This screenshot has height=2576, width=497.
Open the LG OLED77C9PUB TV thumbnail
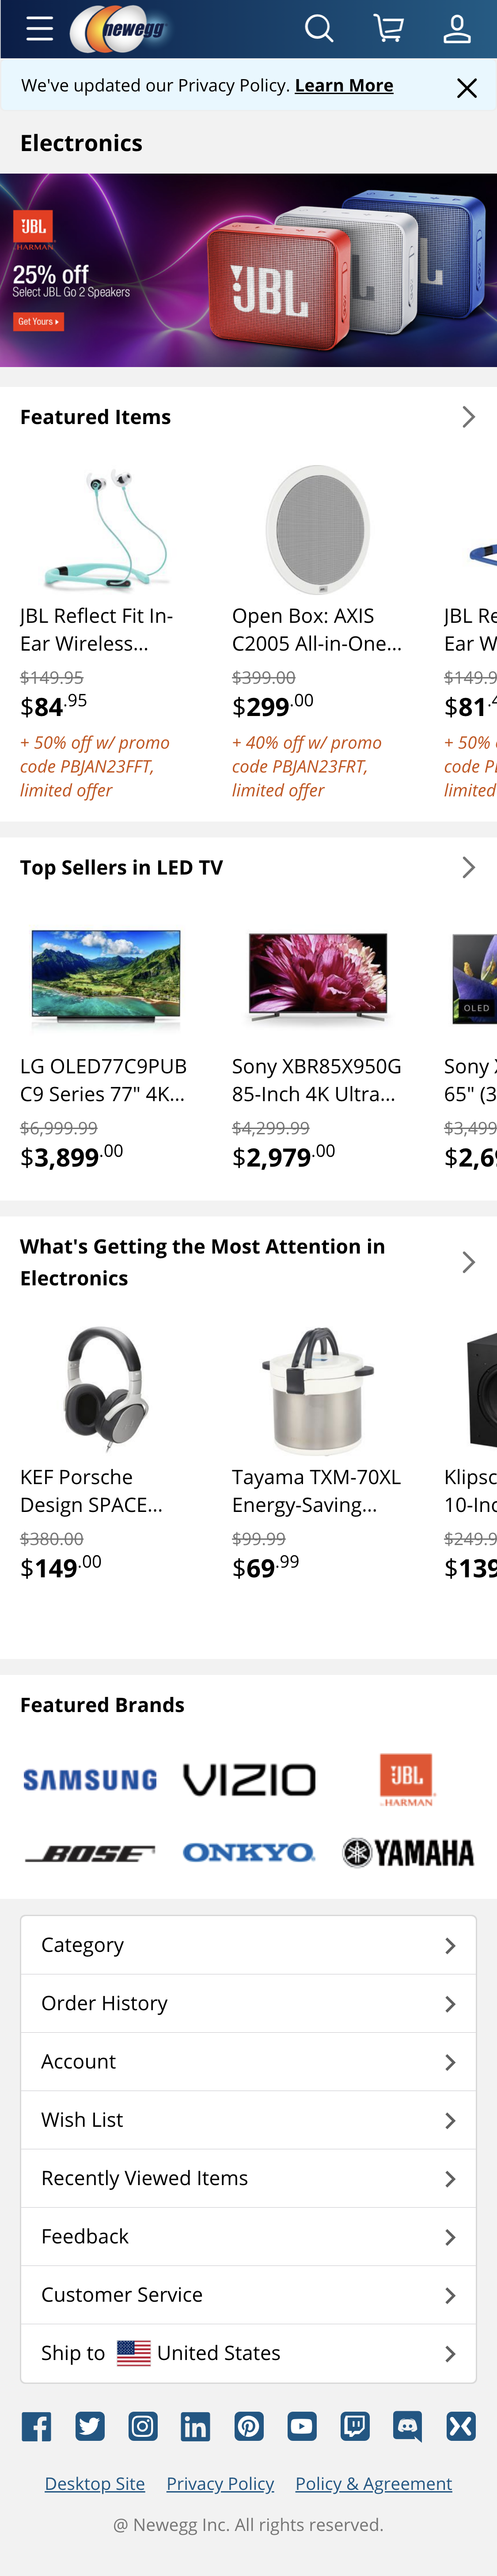coord(106,977)
